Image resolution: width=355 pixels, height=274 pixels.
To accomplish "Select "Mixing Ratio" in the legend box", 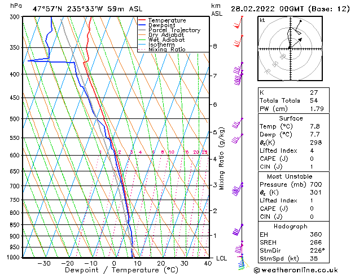I will (x=167, y=49).
